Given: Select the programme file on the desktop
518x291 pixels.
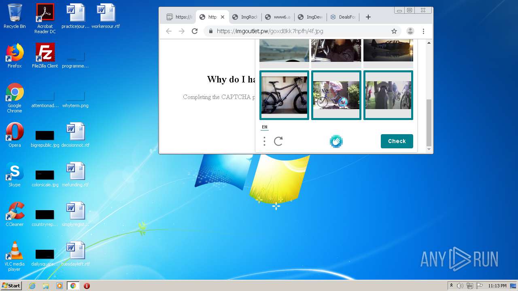Looking at the screenshot, I should pyautogui.click(x=75, y=60).
